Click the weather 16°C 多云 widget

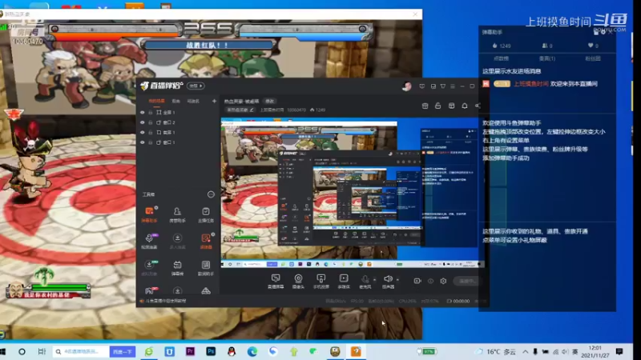tap(495, 351)
